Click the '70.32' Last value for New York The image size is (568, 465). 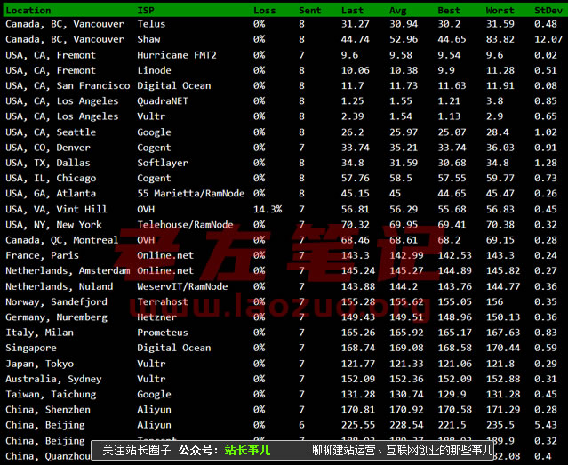pos(355,224)
